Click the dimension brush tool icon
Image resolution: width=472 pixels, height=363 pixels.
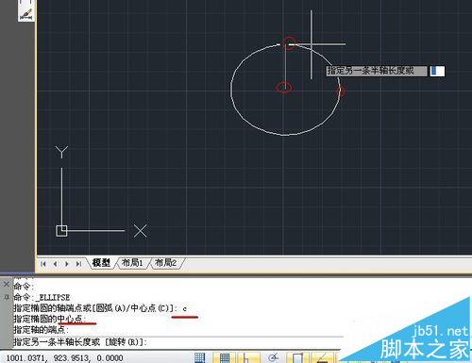coord(25,14)
